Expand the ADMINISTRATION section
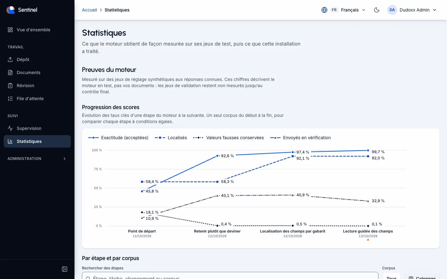This screenshot has height=279, width=447. click(x=37, y=159)
